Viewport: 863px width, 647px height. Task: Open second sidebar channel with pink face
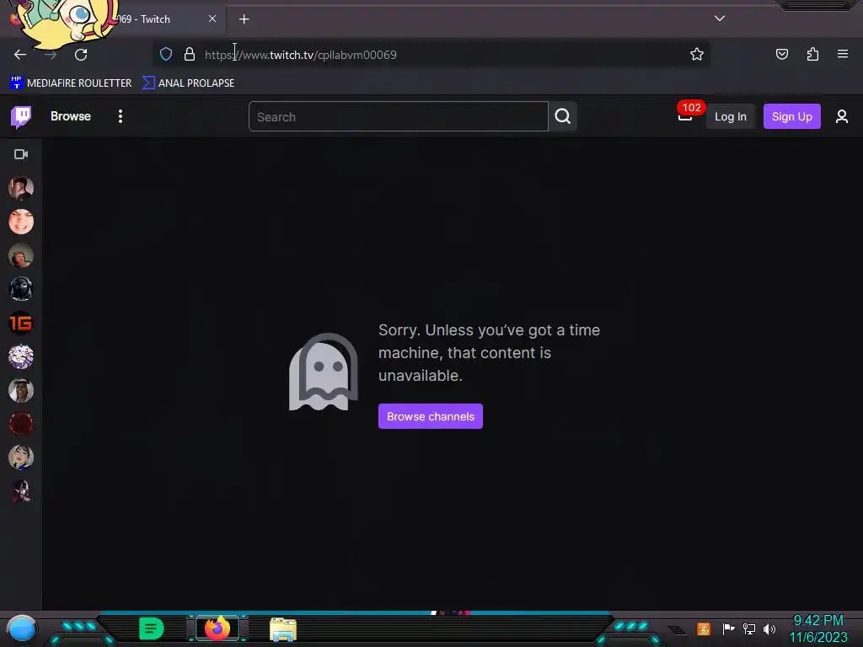(21, 222)
